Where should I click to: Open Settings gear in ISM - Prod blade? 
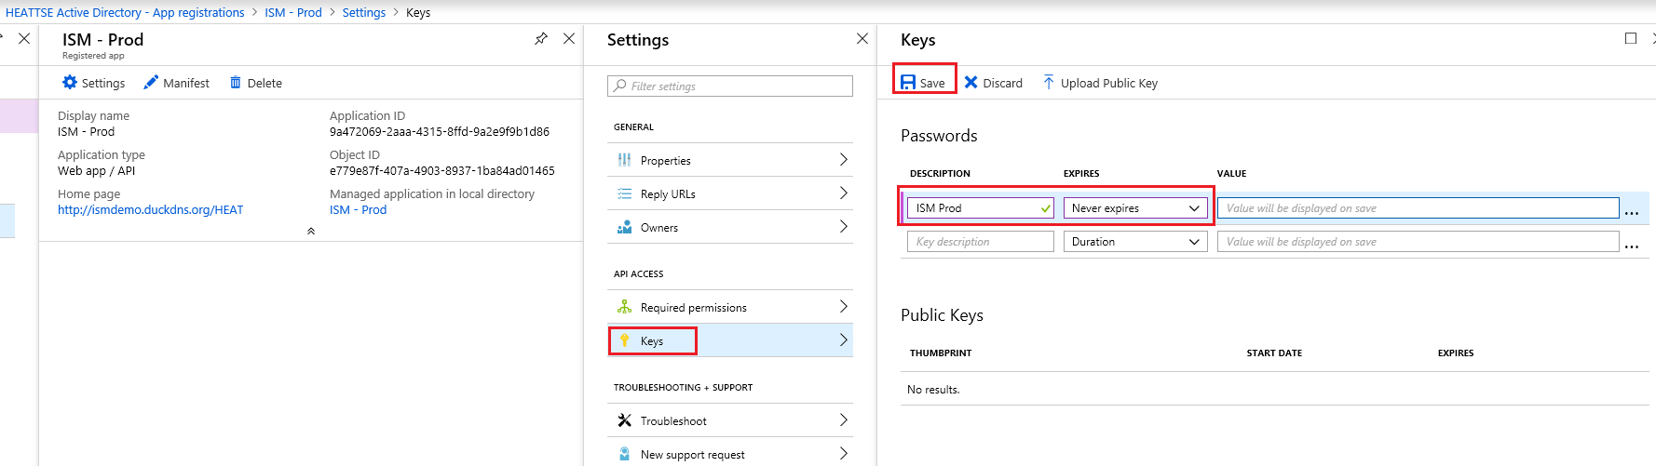(70, 83)
